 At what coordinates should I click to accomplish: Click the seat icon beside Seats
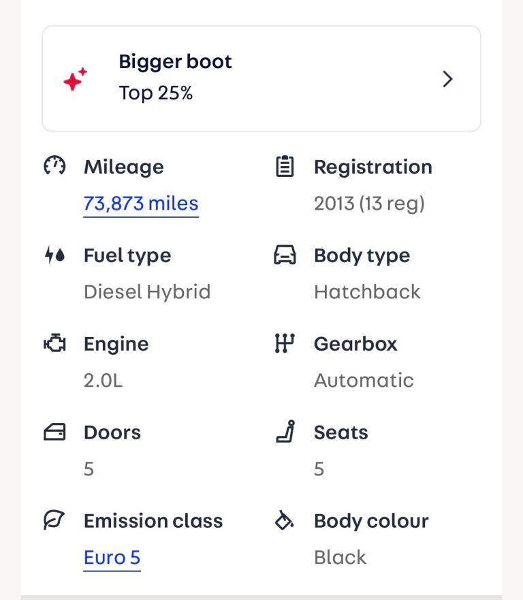tap(285, 432)
